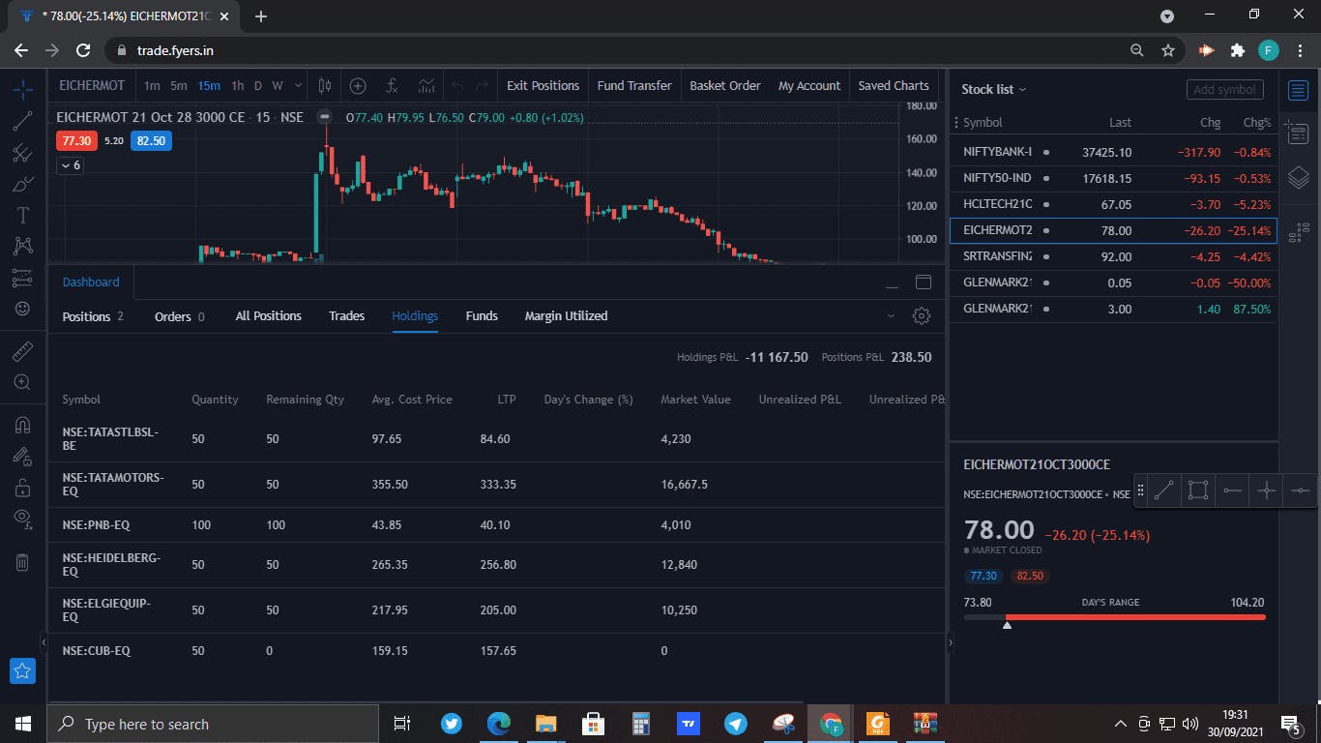Viewport: 1321px width, 743px height.
Task: Expand the dashboard tabs chevron
Action: [891, 315]
